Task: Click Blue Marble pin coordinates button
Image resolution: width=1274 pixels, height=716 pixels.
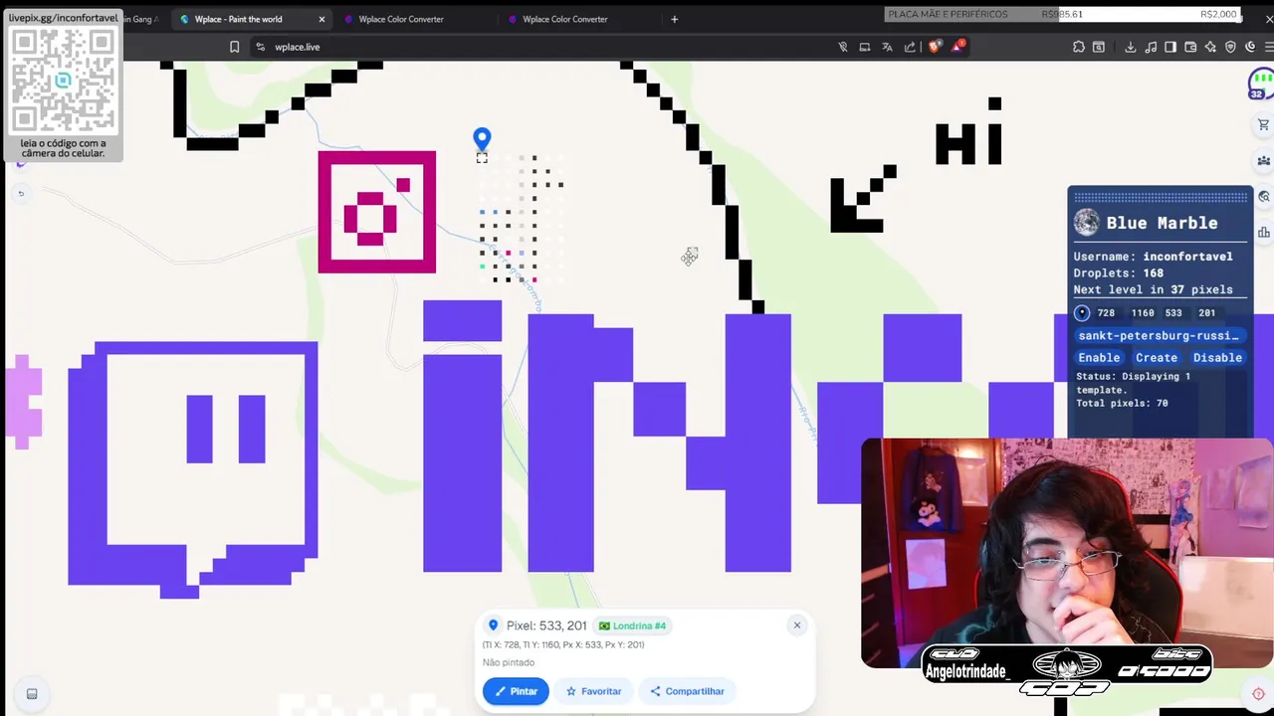Action: [1082, 312]
